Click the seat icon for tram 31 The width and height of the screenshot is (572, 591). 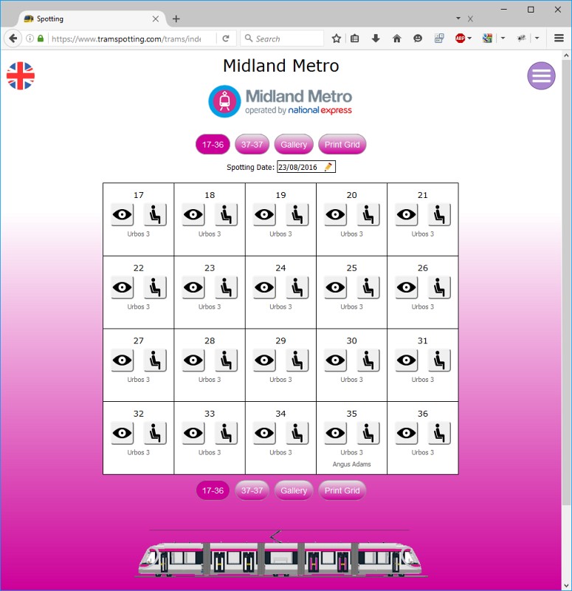point(439,360)
